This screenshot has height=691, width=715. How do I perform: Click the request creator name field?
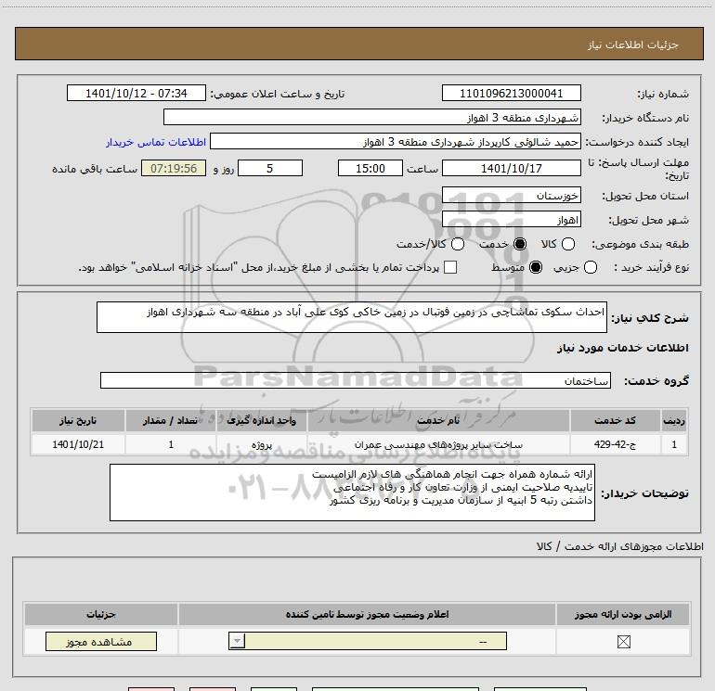[x=396, y=141]
